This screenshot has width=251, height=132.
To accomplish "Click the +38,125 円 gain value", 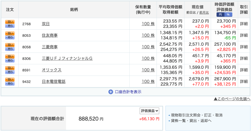I will 225,84.
